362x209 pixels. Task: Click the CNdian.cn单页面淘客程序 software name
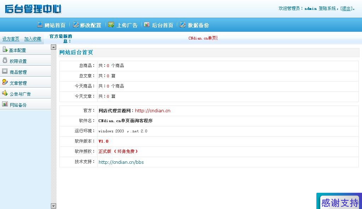click(125, 121)
